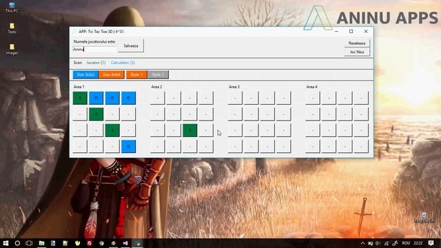Open Chrome from the taskbar
This screenshot has width=441, height=248.
(101, 243)
